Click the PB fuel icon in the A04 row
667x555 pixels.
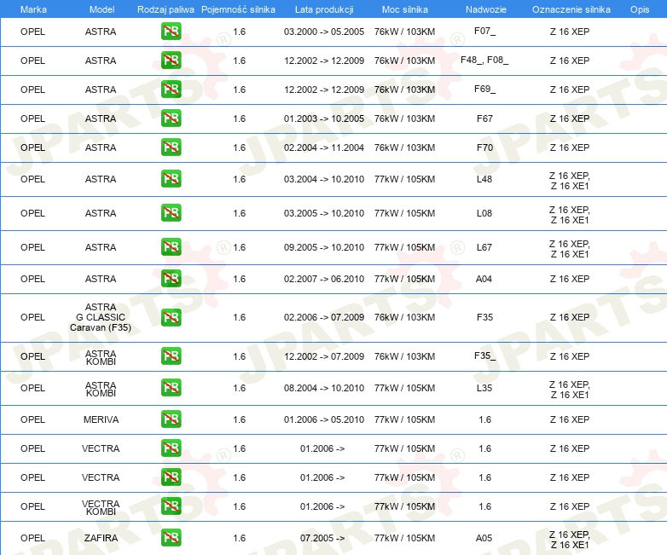coord(171,279)
